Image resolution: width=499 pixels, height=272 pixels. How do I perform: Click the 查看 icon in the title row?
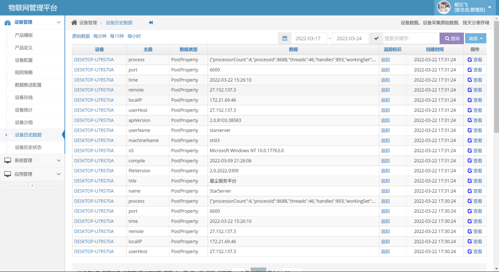pos(469,181)
